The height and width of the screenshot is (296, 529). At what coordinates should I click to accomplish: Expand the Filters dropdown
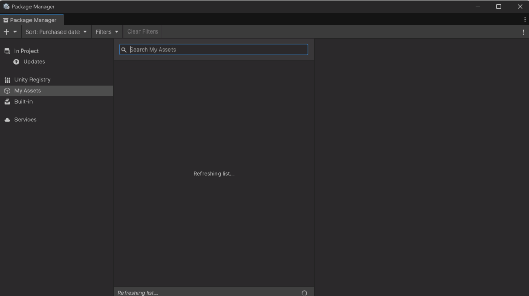pos(107,32)
